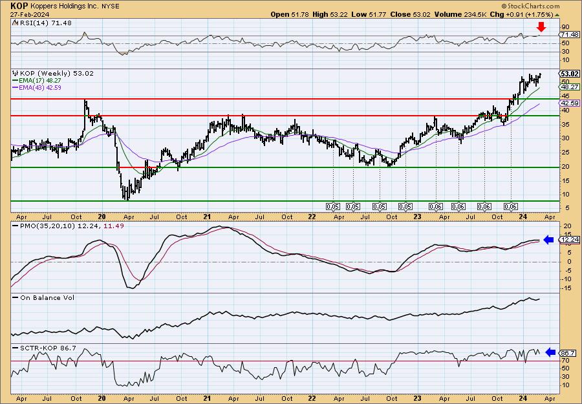Click the -15 level on PMO axis
582x404 pixels.
click(x=566, y=288)
